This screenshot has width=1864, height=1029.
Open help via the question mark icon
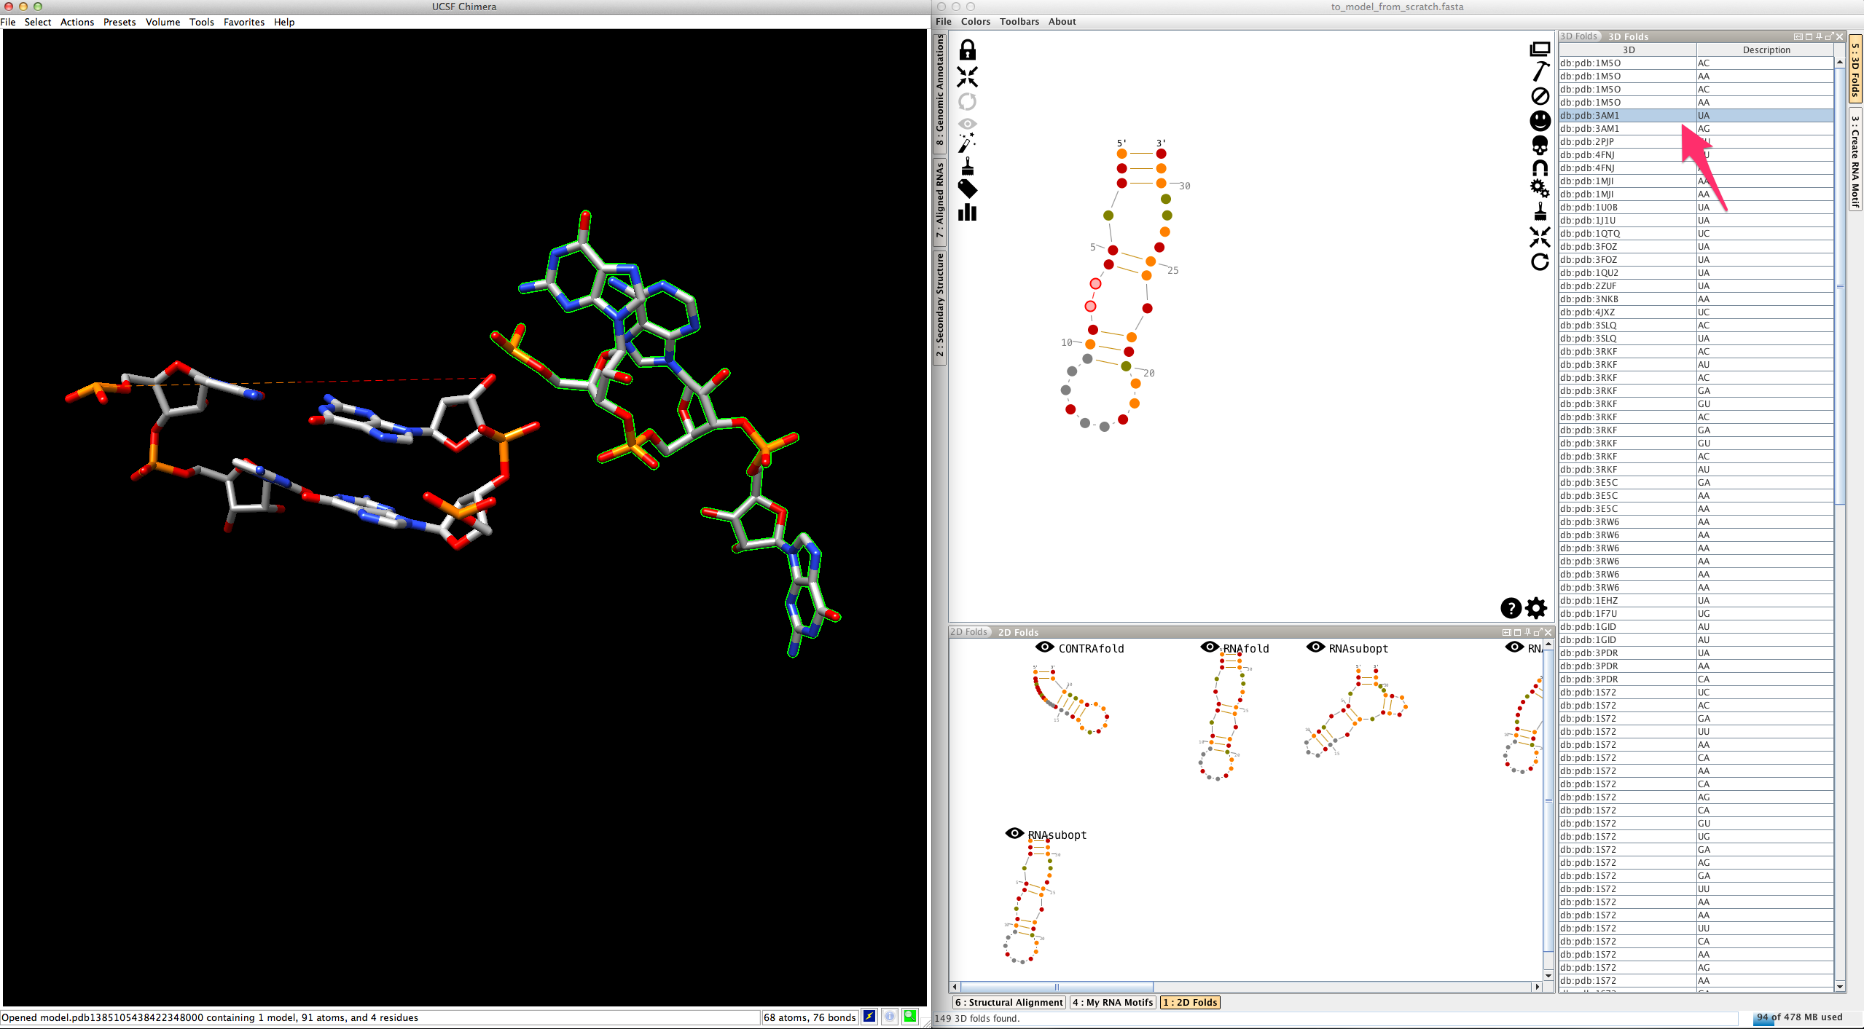[x=1511, y=608]
